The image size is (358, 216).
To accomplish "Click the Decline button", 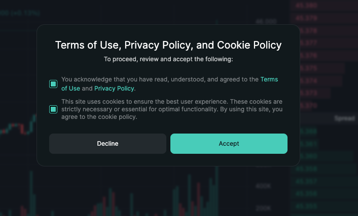I will [x=108, y=144].
